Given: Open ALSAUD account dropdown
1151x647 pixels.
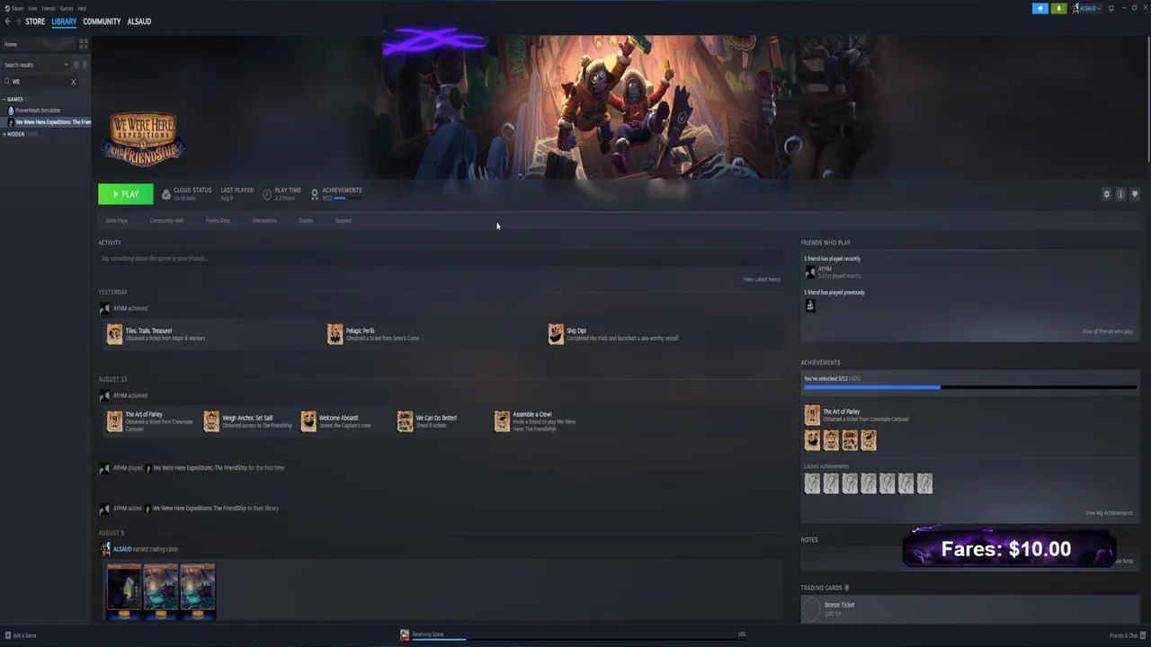Looking at the screenshot, I should coord(1086,8).
